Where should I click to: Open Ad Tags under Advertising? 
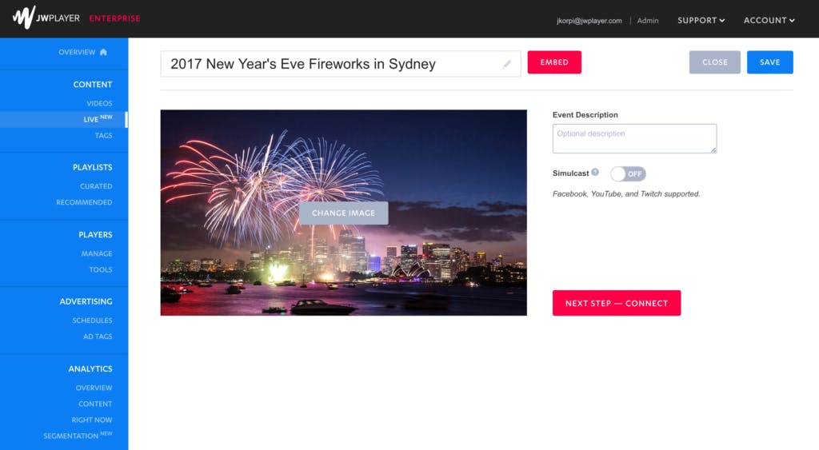coord(98,337)
